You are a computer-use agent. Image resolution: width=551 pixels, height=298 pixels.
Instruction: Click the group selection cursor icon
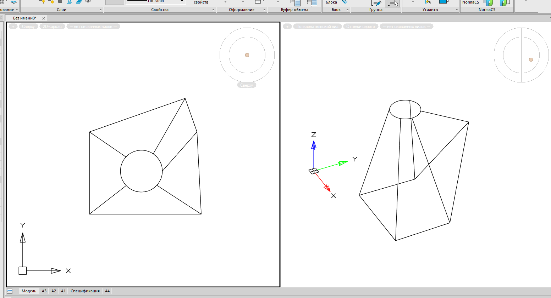point(392,3)
